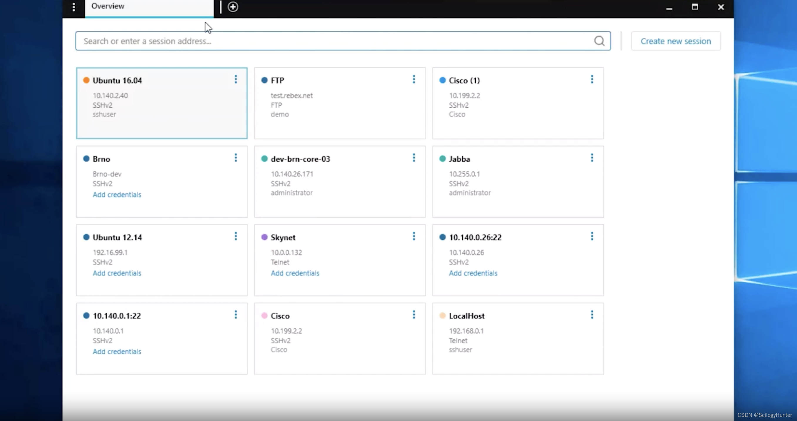Click the three-dot menu on Cisco (1)
797x421 pixels.
point(592,80)
